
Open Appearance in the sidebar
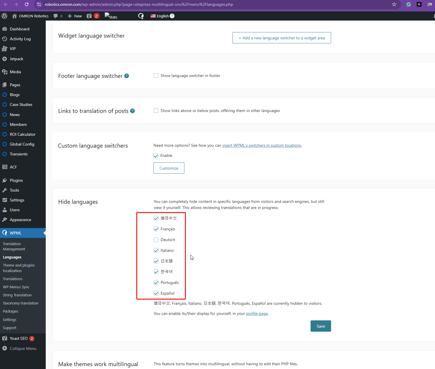[23, 220]
